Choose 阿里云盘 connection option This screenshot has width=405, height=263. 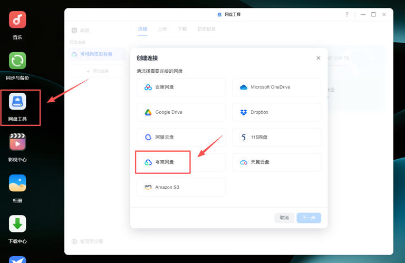[x=181, y=138]
